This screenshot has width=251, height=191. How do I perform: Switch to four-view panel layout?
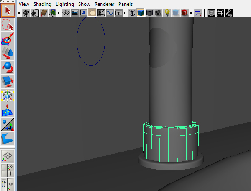coord(8,170)
